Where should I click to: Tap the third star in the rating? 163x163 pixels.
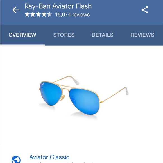(x=38, y=14)
